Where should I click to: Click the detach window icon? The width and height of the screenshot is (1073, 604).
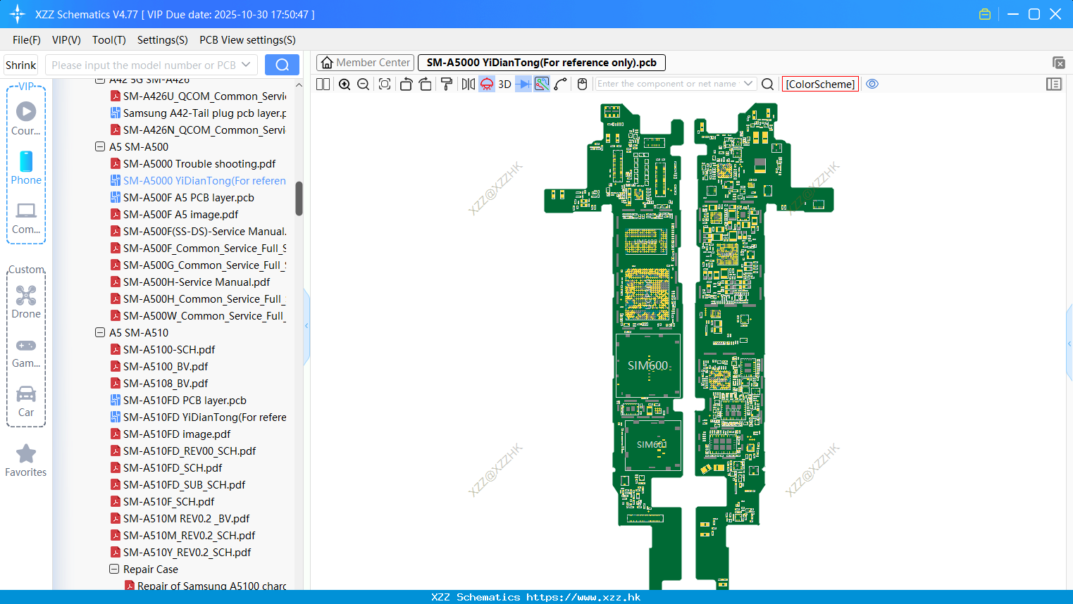click(1058, 63)
